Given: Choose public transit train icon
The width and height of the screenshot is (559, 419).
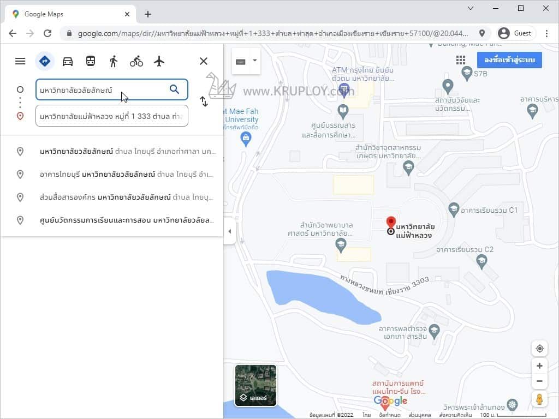Looking at the screenshot, I should click(91, 61).
